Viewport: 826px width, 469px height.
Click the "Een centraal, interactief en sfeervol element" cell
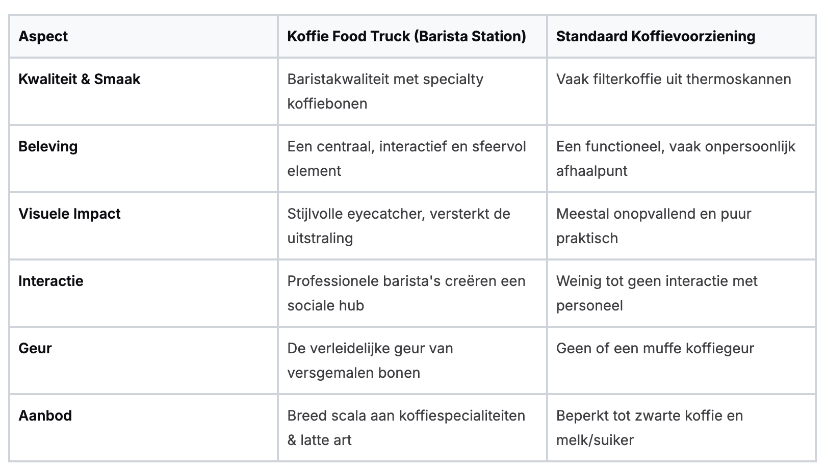coord(406,158)
